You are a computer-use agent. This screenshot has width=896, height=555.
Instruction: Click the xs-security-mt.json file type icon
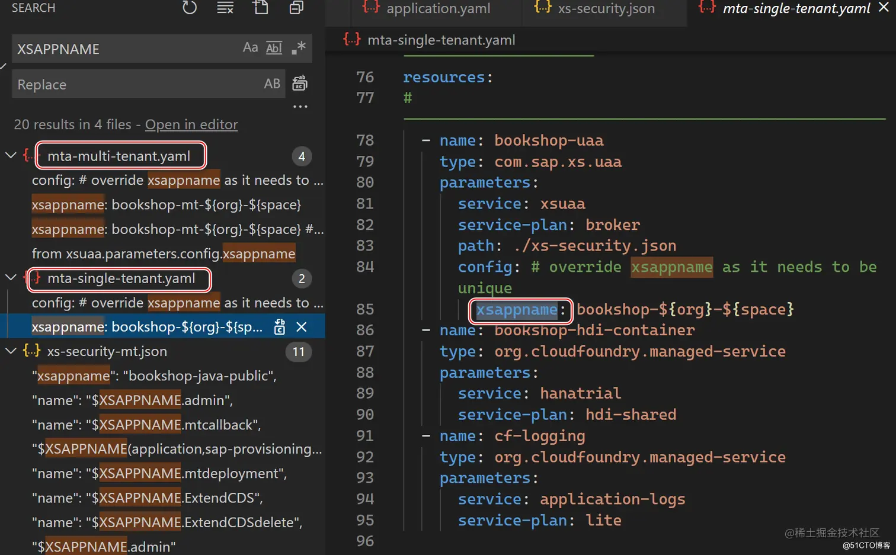click(31, 351)
